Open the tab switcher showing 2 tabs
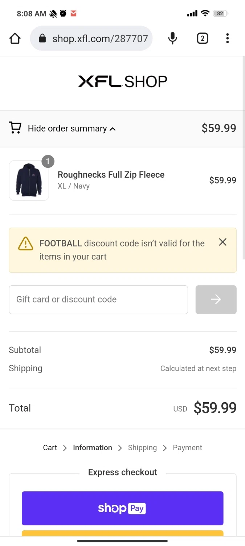The width and height of the screenshot is (245, 546). click(202, 38)
